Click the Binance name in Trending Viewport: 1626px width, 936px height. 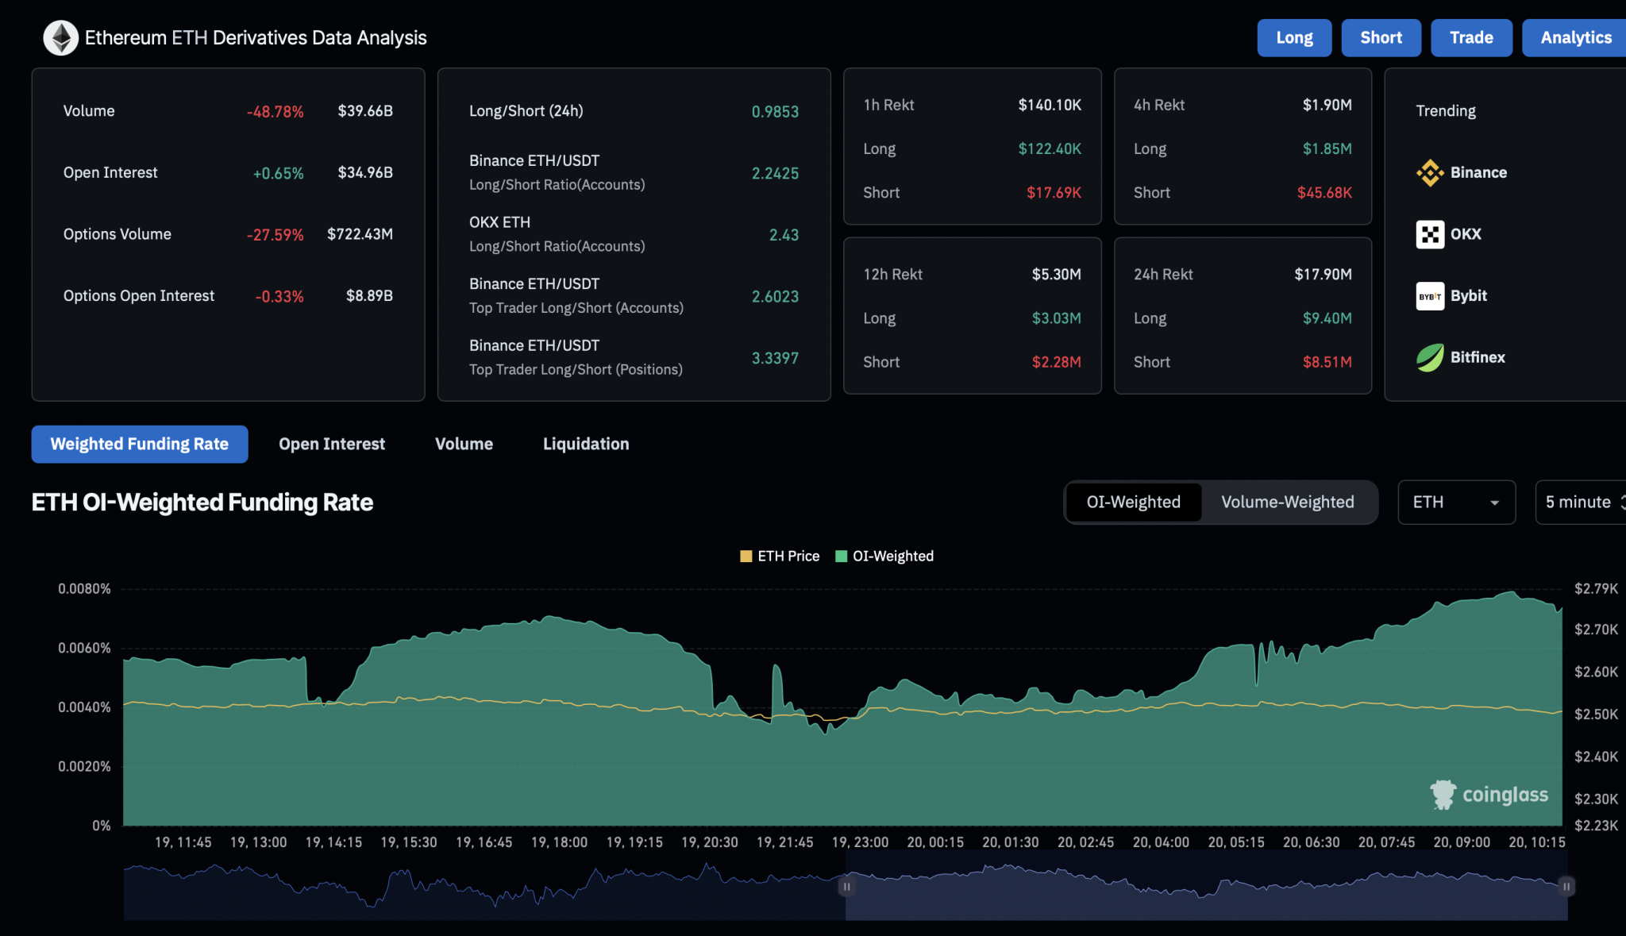click(x=1478, y=172)
